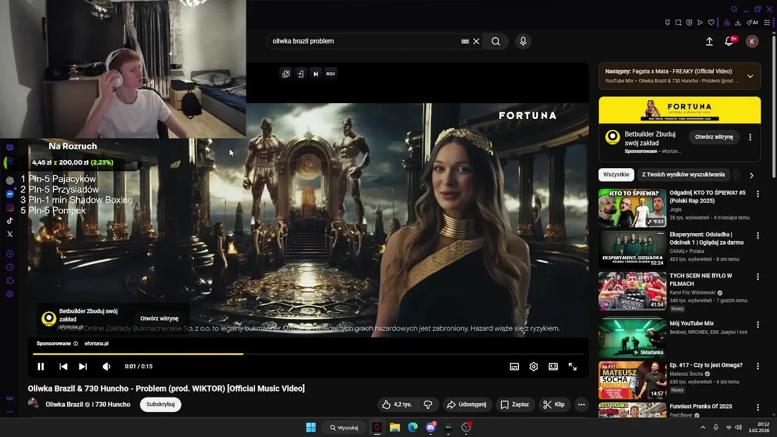
Task: Click Otwórz witrynę in the sidebar ad
Action: pyautogui.click(x=714, y=137)
